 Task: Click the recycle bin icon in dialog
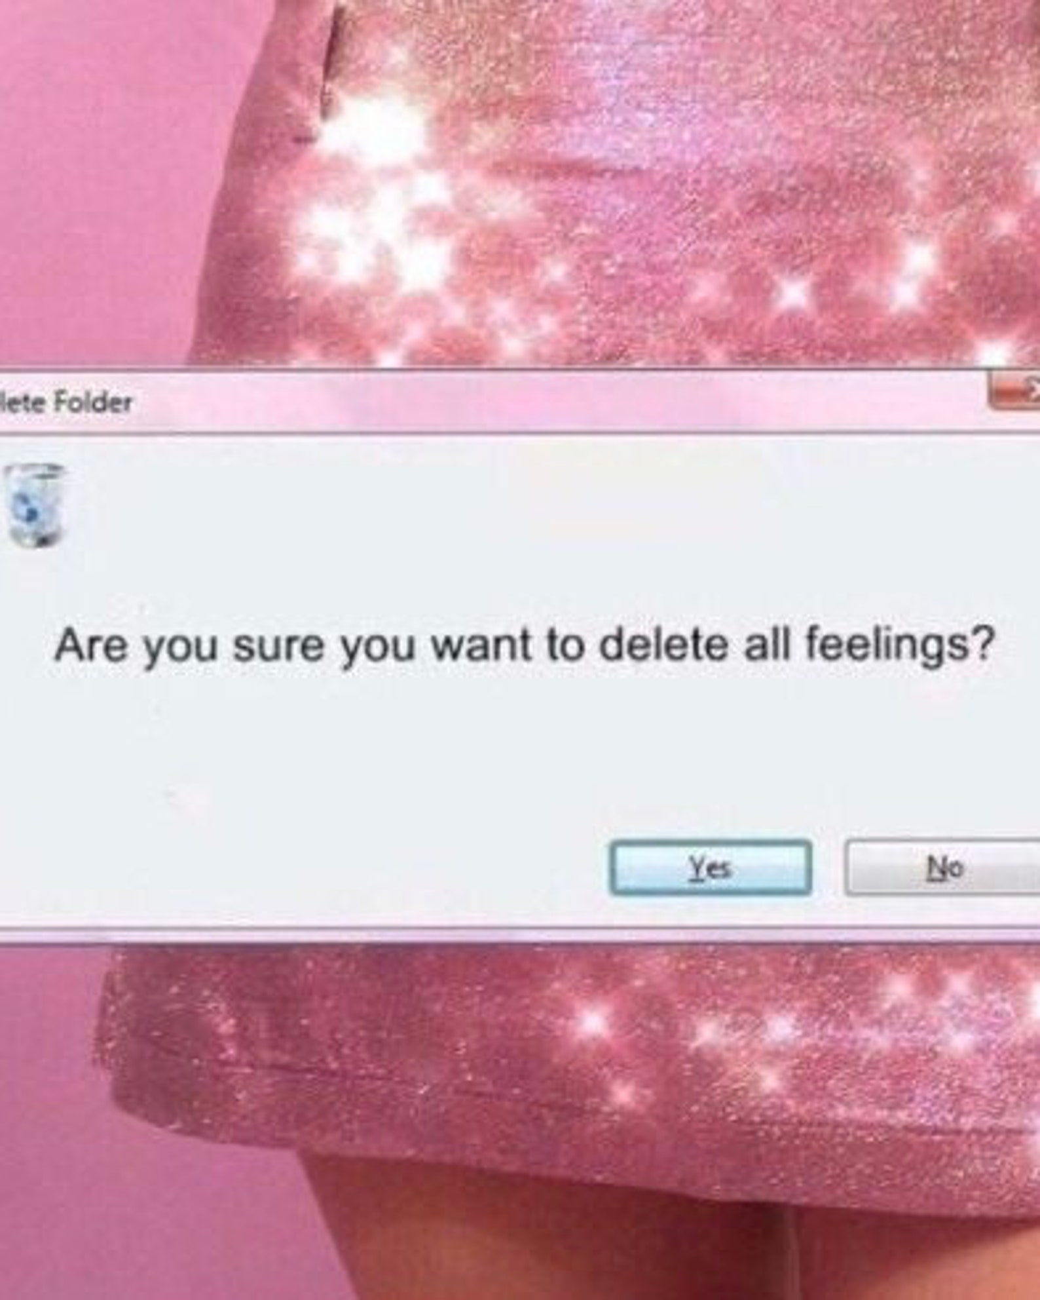tap(37, 505)
